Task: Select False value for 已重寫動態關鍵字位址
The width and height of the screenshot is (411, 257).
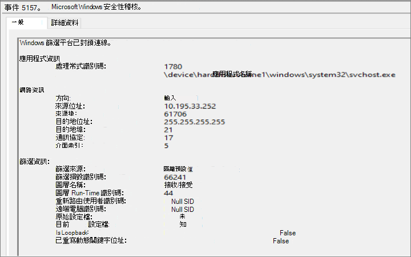Action: (281, 241)
